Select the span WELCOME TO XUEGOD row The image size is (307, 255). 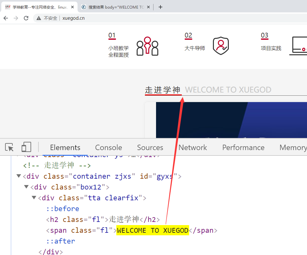click(x=132, y=230)
